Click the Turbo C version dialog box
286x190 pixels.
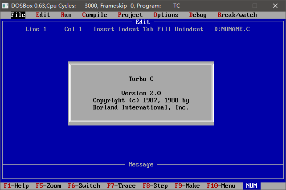(x=141, y=93)
